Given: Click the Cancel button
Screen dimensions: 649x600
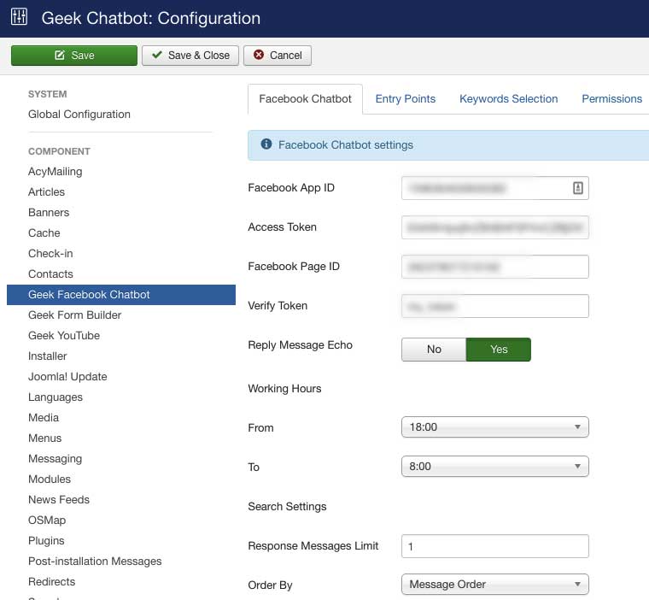Looking at the screenshot, I should pos(278,56).
